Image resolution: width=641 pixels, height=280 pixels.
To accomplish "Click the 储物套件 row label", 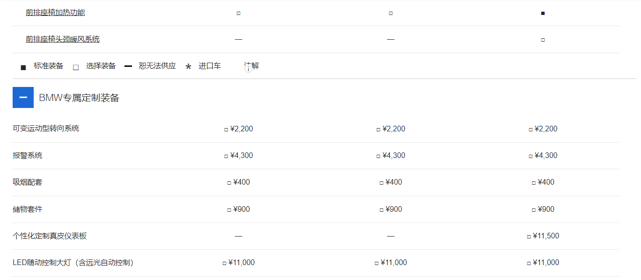I will (28, 209).
